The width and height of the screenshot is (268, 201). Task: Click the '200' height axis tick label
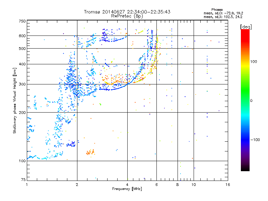click(22, 113)
